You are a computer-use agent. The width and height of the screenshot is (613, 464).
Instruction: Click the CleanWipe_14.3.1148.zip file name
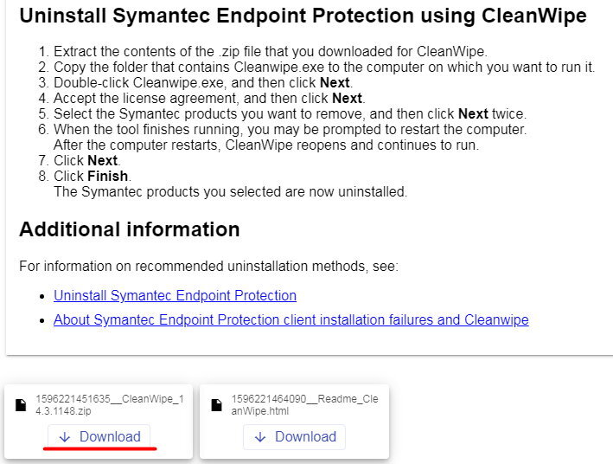tap(109, 405)
